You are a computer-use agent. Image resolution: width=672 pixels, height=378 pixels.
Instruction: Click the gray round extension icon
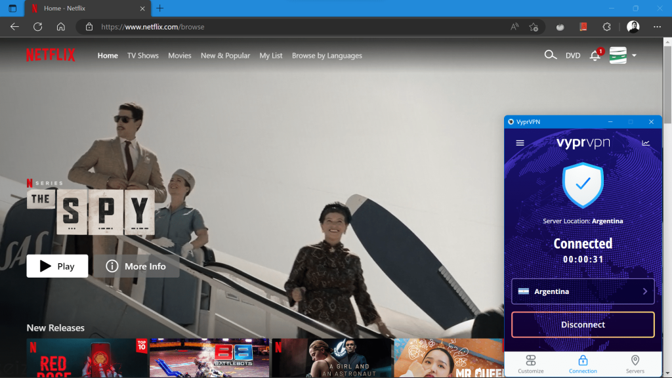[560, 27]
